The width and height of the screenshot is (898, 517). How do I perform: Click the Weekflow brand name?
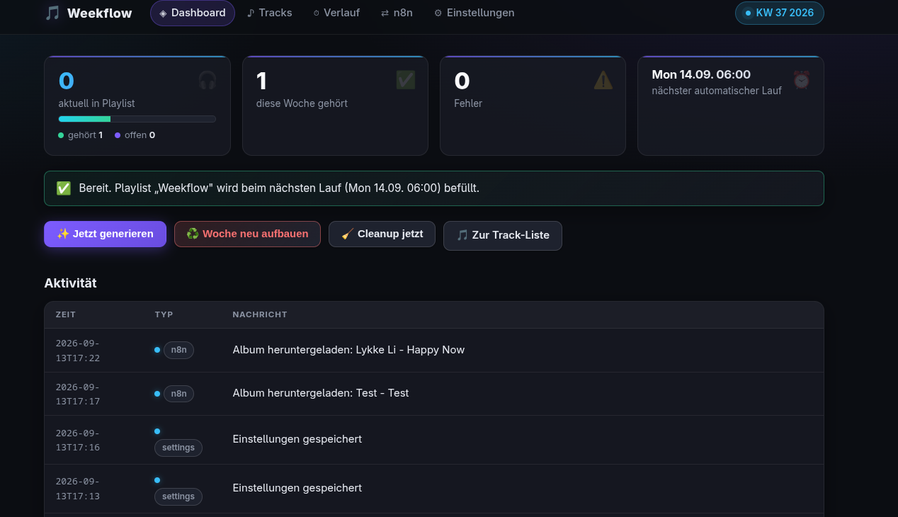(x=100, y=13)
